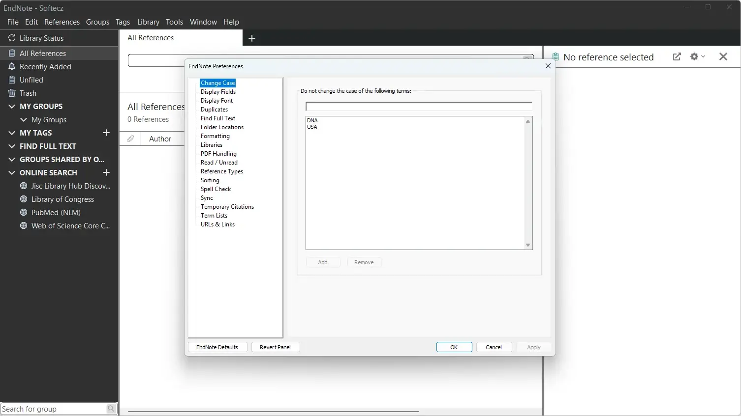The image size is (741, 416).
Task: Select Display Fonts preference category
Action: click(216, 101)
